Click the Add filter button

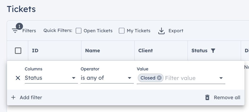coord(27,97)
